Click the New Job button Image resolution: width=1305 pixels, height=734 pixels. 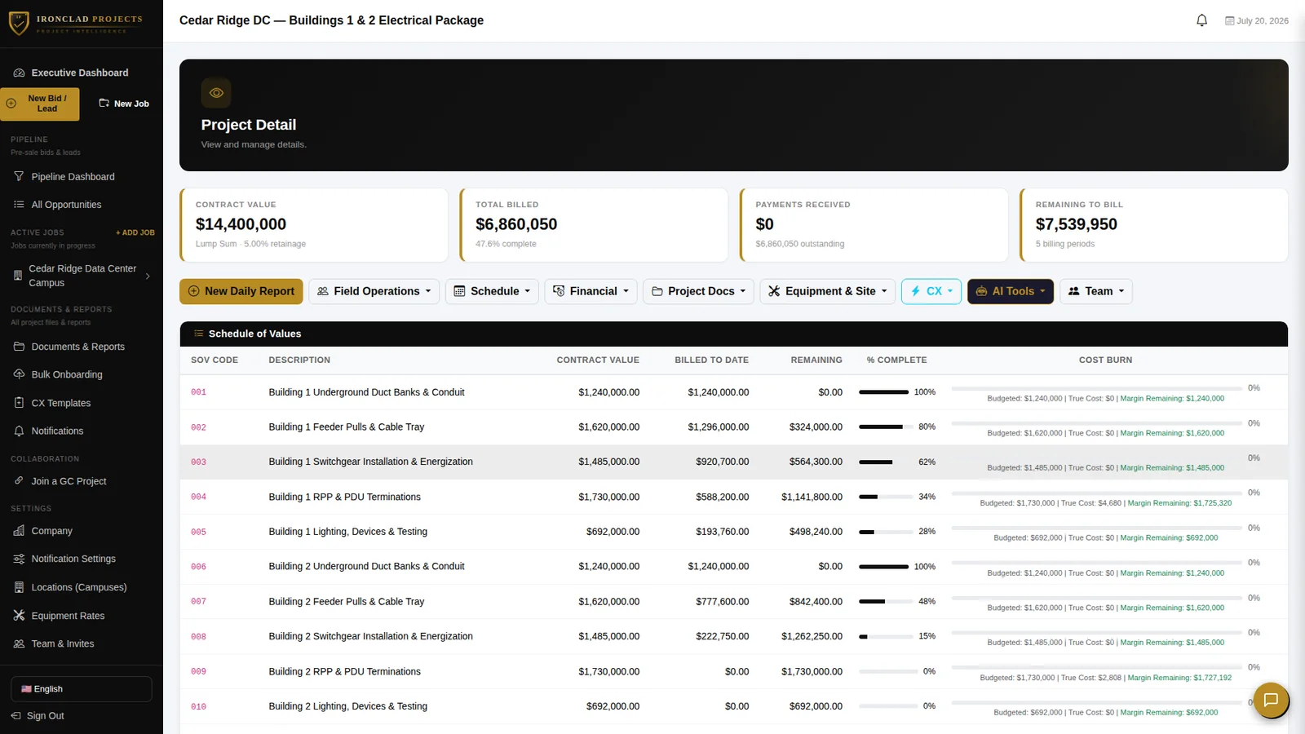[124, 104]
